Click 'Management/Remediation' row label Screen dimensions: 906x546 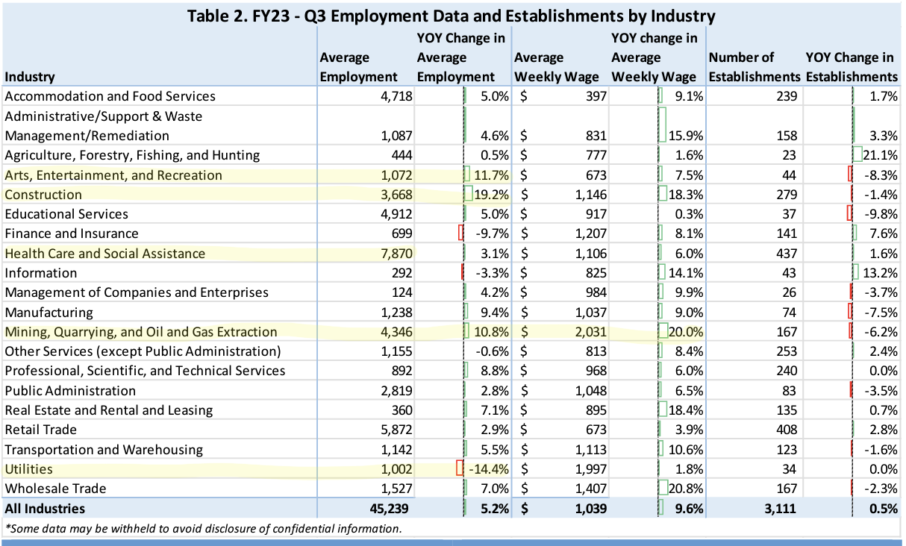coord(87,136)
